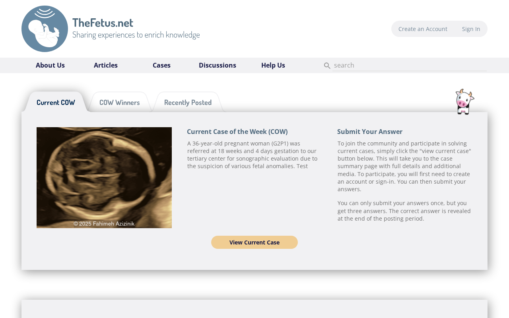
Task: Open the Articles menu
Action: point(106,65)
